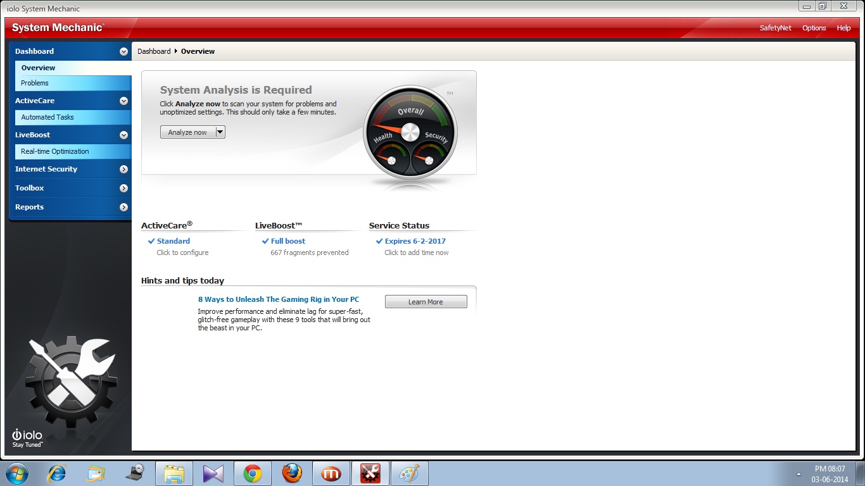The height and width of the screenshot is (486, 865).
Task: Click the Internet Security sidebar header
Action: click(70, 169)
